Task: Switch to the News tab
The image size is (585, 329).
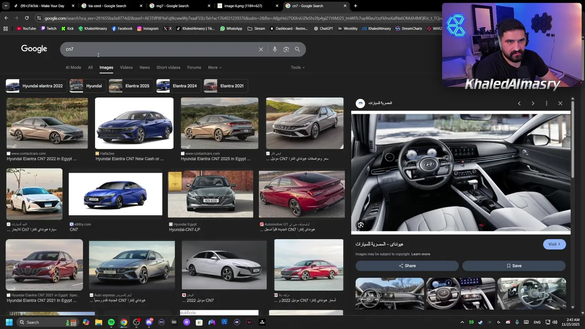Action: pos(144,68)
